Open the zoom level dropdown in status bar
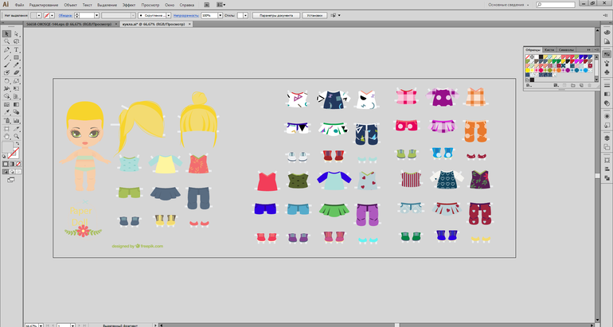 click(x=41, y=325)
